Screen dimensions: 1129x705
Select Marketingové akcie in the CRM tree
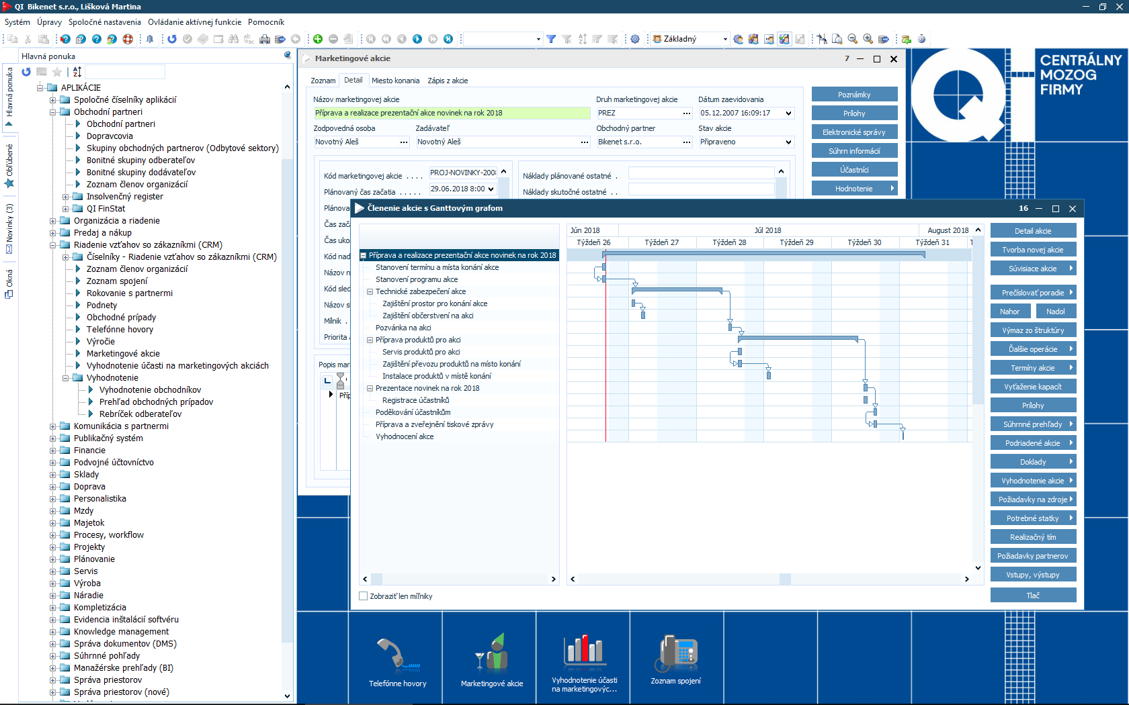(123, 354)
